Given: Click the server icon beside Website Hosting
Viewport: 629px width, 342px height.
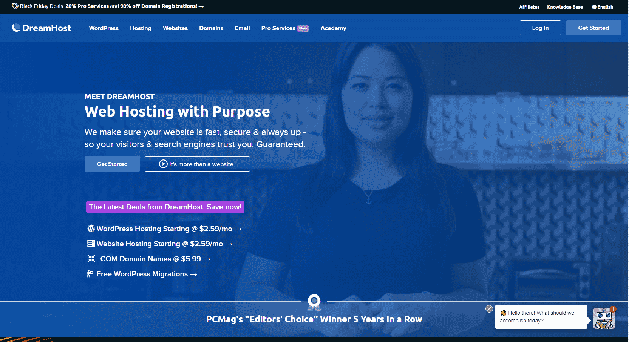Looking at the screenshot, I should click(91, 244).
